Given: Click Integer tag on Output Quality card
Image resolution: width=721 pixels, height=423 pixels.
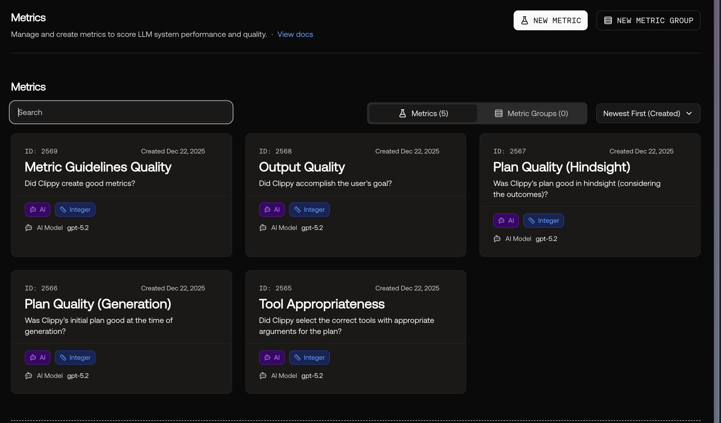Looking at the screenshot, I should [x=309, y=210].
